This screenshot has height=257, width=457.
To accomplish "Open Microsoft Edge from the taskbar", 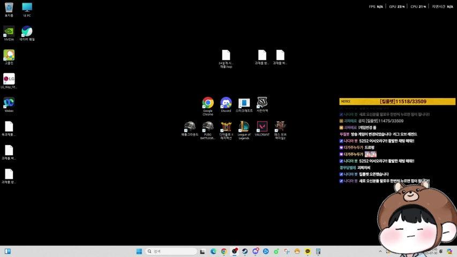I will click(213, 251).
